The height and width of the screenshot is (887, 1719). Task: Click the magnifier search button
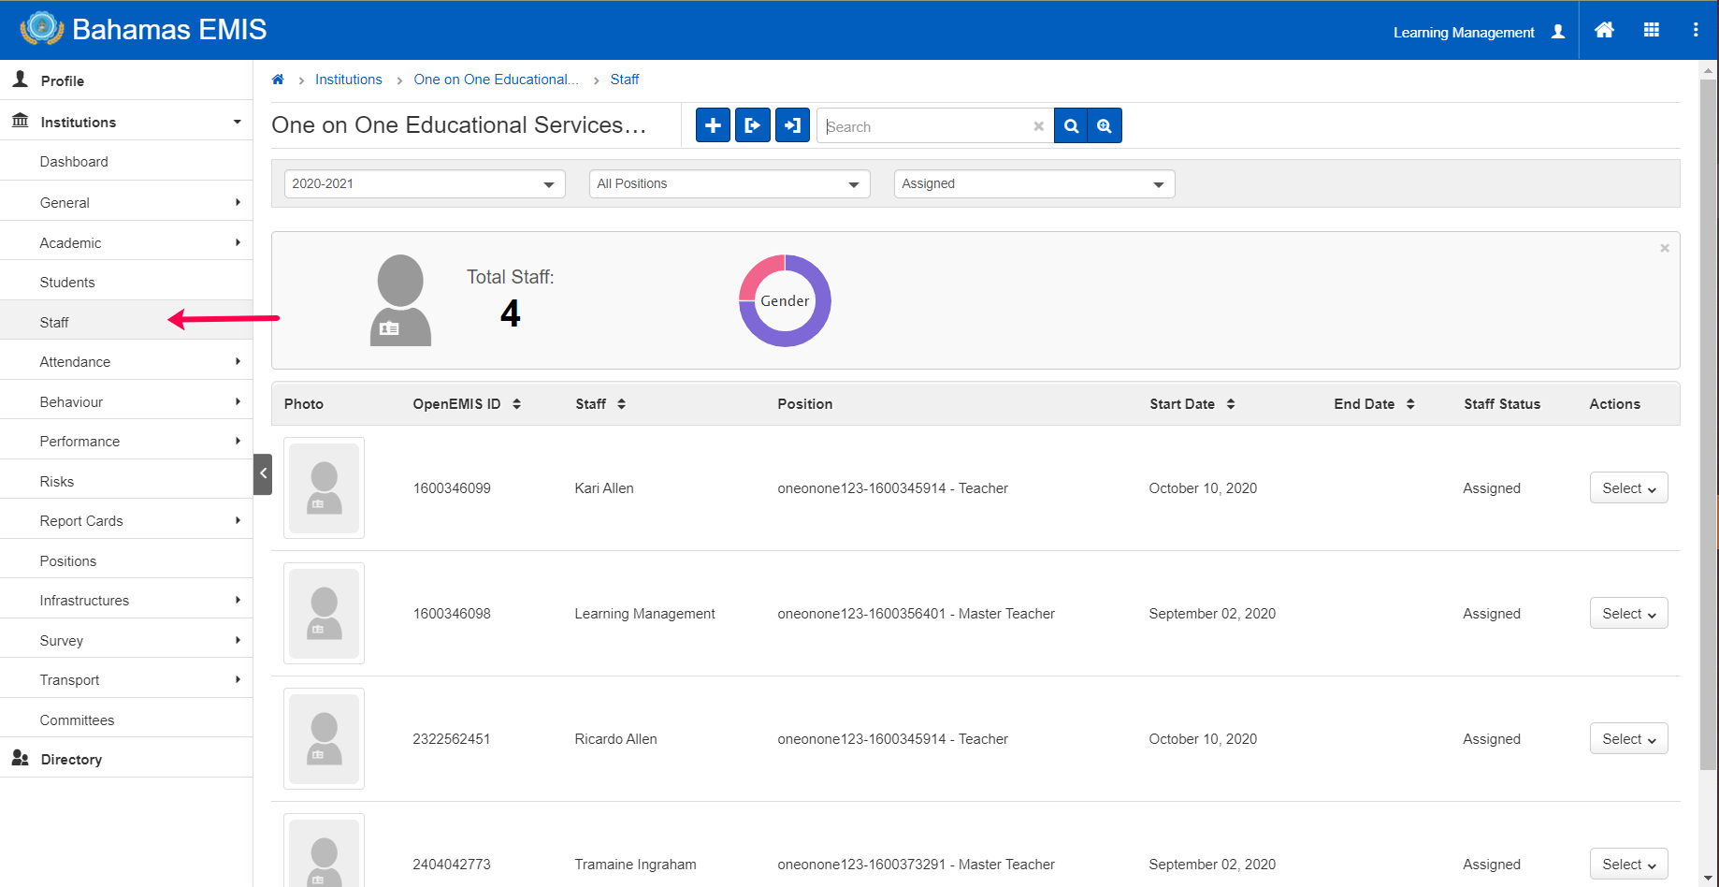(x=1071, y=125)
